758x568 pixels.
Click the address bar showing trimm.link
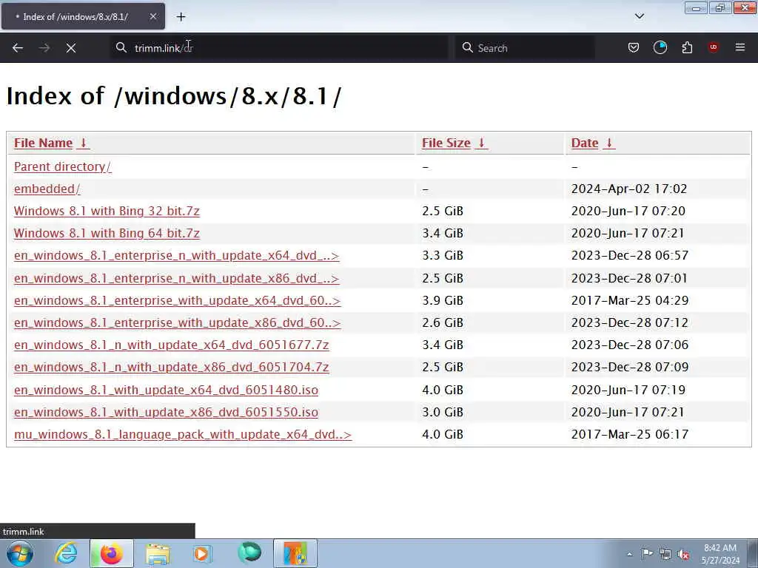[x=279, y=48]
